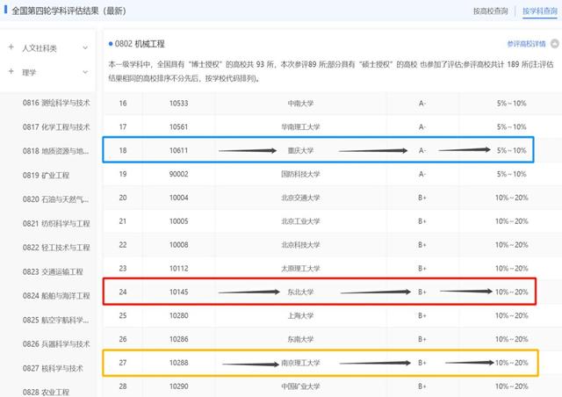Click the B+ grade for 北京交通大学
562x397 pixels.
[422, 198]
